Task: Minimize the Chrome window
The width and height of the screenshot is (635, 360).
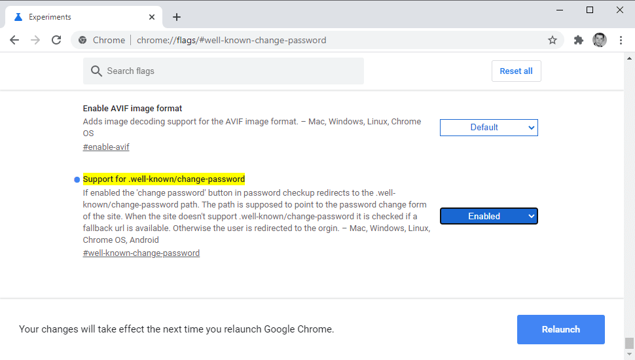Action: point(560,10)
